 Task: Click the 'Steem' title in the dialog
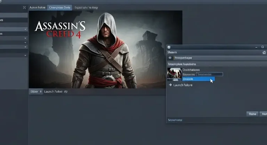pyautogui.click(x=172, y=52)
